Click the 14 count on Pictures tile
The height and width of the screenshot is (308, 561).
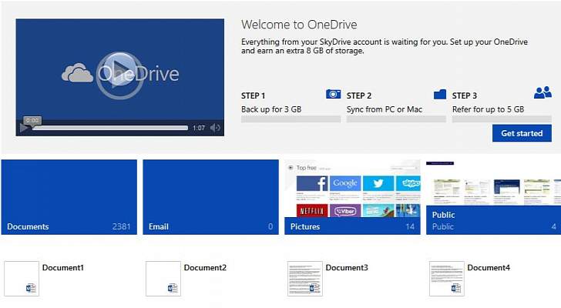[410, 226]
